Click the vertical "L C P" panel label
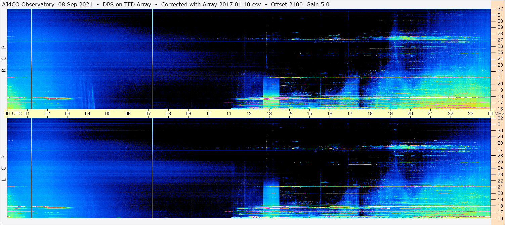 [4, 168]
